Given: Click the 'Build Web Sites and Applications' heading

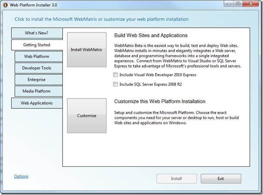Looking at the screenshot, I should [x=151, y=36].
